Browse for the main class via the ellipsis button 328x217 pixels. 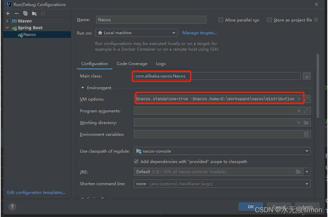pyautogui.click(x=307, y=76)
